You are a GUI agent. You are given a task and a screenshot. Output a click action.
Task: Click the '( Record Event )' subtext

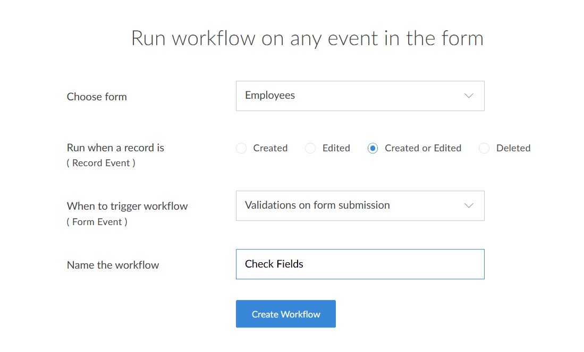[101, 163]
